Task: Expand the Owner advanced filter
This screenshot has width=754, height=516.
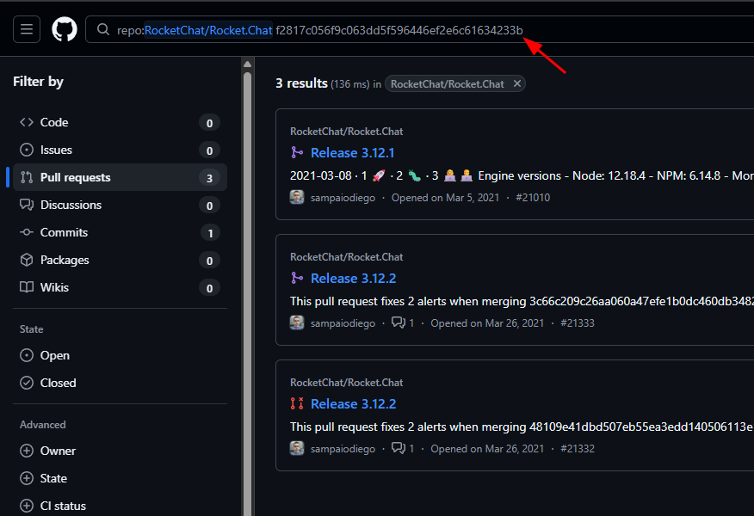Action: coord(58,451)
